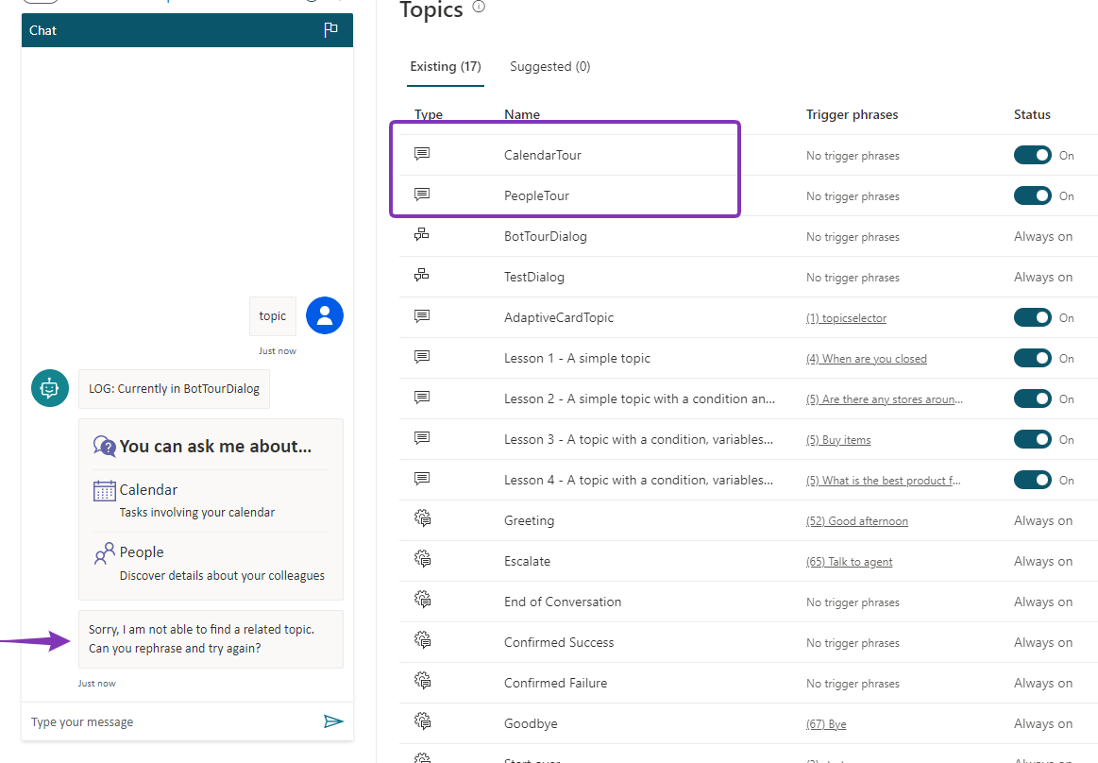1098x763 pixels.
Task: Open the CalendarTour topic
Action: [x=543, y=155]
